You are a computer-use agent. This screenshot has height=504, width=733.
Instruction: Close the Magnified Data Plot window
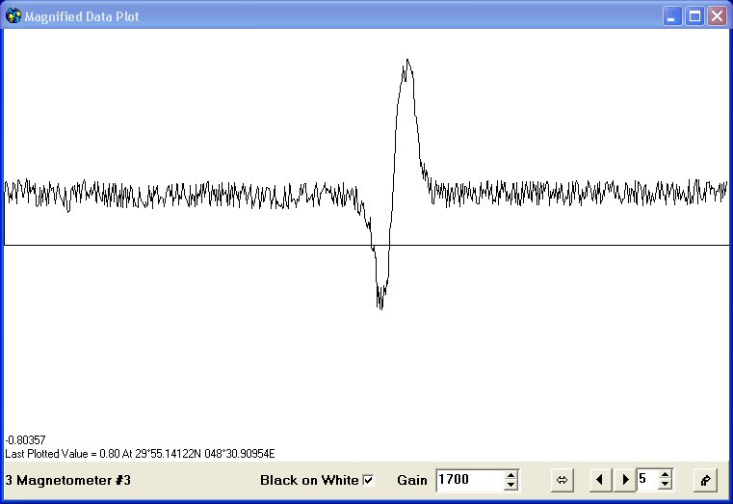pyautogui.click(x=717, y=16)
